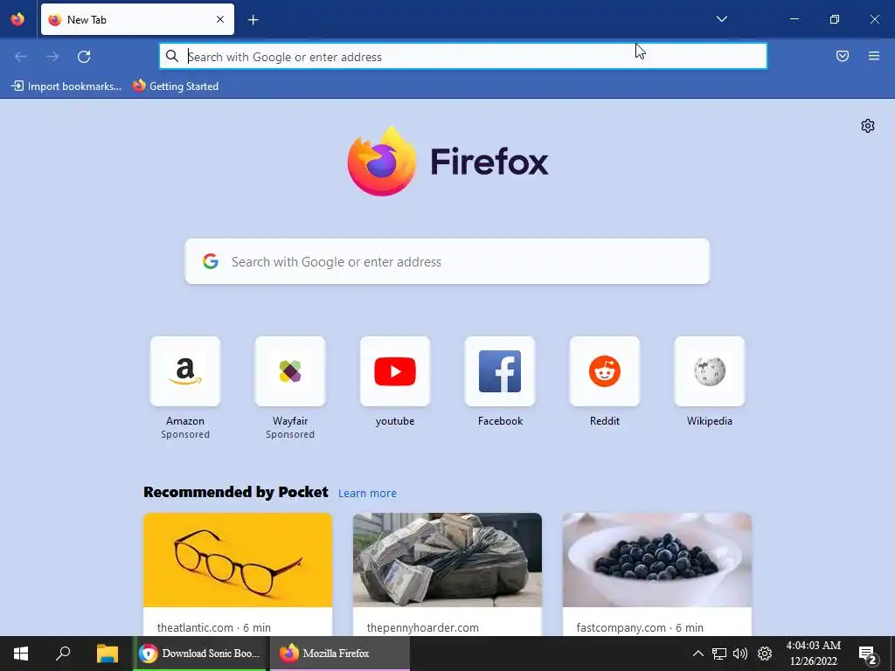This screenshot has height=671, width=895.
Task: Open File Explorer from the taskbar
Action: [x=107, y=654]
